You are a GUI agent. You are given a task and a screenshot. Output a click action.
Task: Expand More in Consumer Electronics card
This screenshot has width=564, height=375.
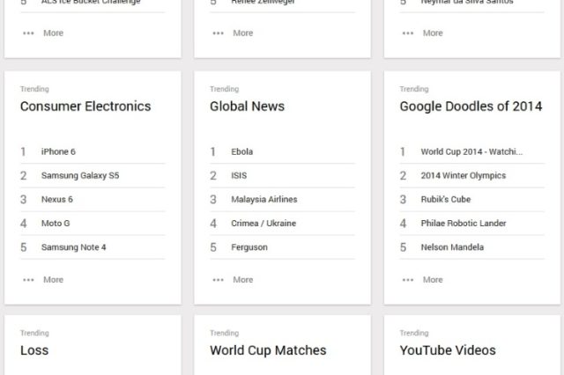[x=53, y=279]
